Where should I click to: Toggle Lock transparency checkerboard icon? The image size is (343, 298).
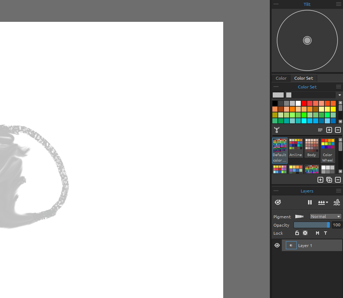pos(305,233)
